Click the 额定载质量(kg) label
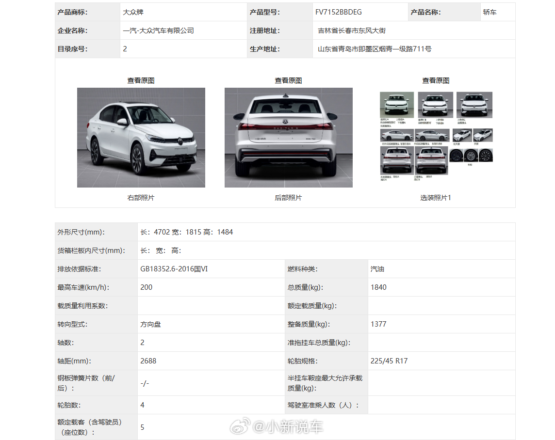555x440 pixels. coord(312,305)
